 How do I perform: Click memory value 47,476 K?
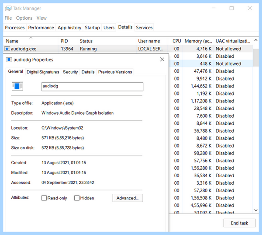203,71
